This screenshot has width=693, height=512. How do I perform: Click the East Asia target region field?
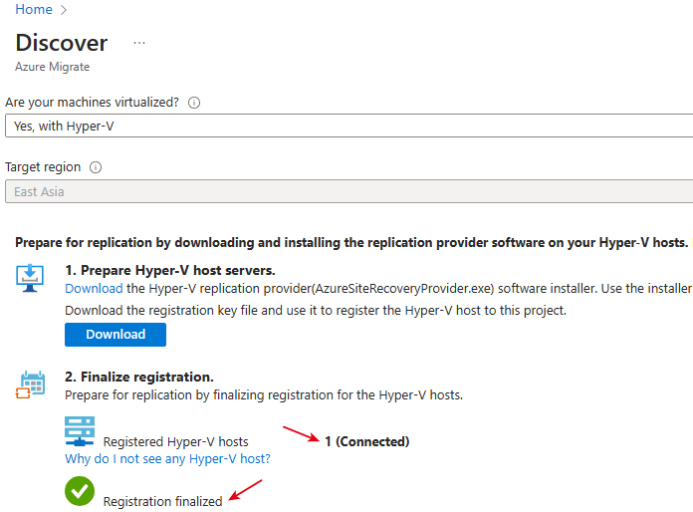coord(349,191)
